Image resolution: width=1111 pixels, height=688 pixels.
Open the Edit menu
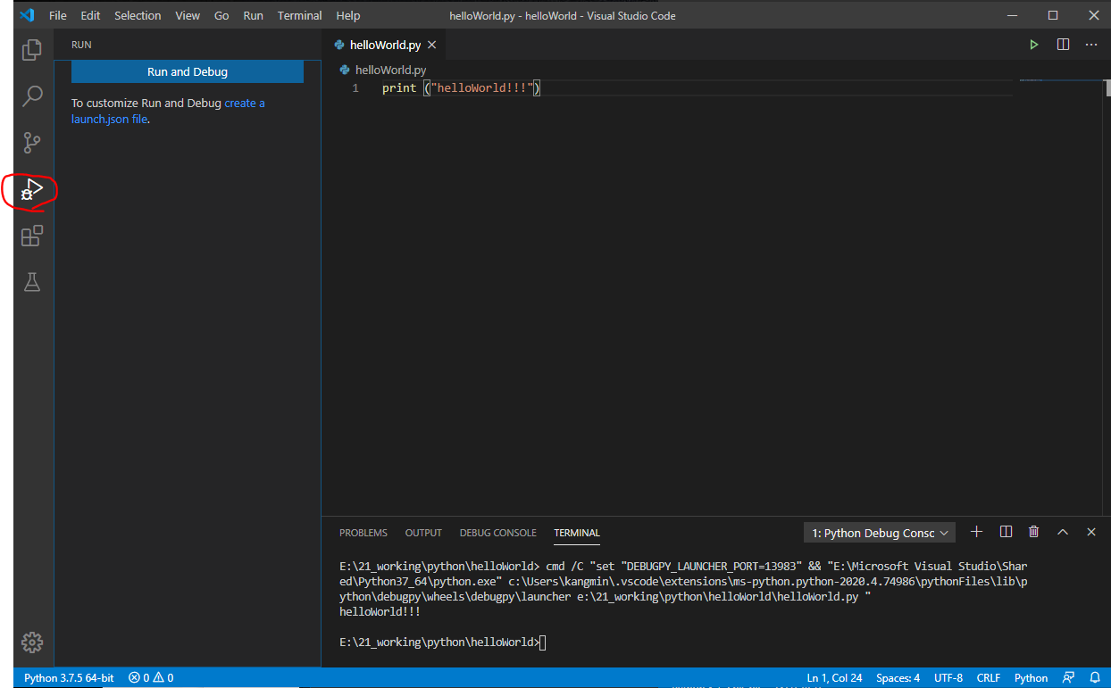tap(90, 15)
